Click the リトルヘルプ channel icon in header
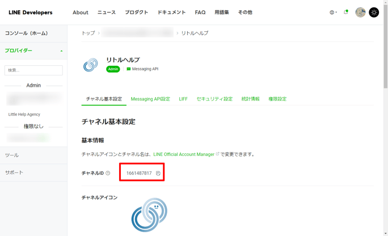 coord(91,64)
